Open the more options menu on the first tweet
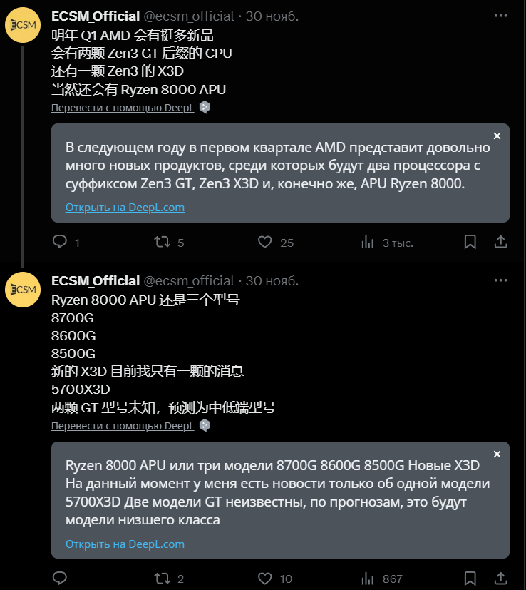The image size is (526, 590). [501, 16]
